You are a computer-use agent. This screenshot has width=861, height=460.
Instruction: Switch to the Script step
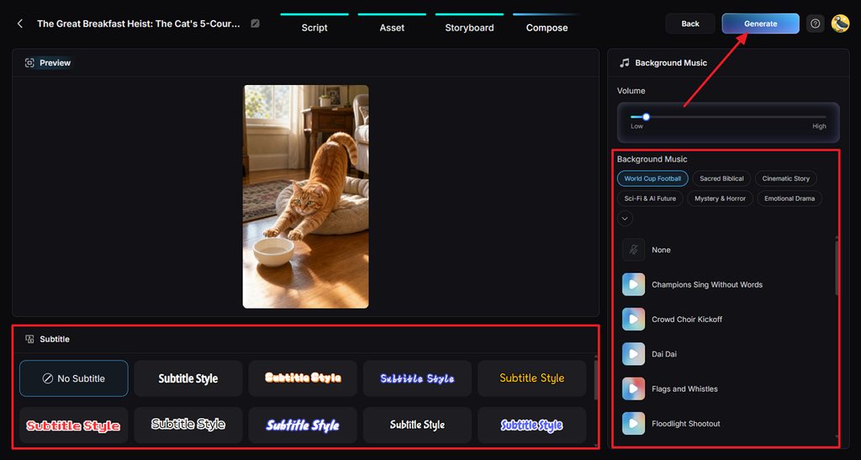click(x=314, y=28)
